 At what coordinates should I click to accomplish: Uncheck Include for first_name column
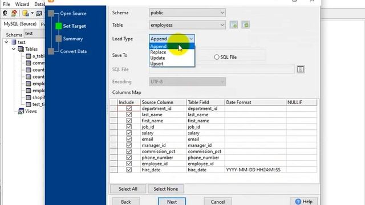(x=129, y=121)
